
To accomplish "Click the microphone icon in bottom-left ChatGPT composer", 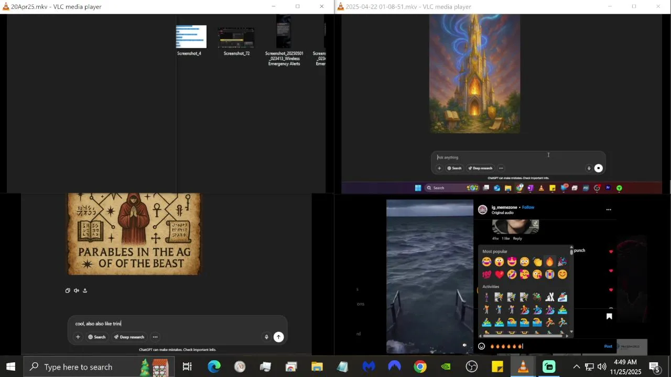I will 266,337.
